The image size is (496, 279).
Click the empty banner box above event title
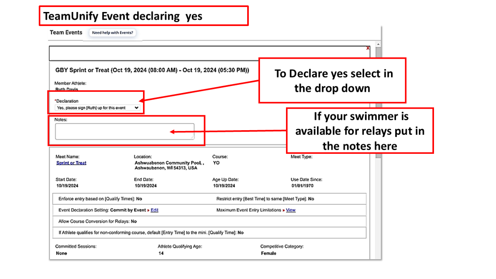click(x=207, y=53)
